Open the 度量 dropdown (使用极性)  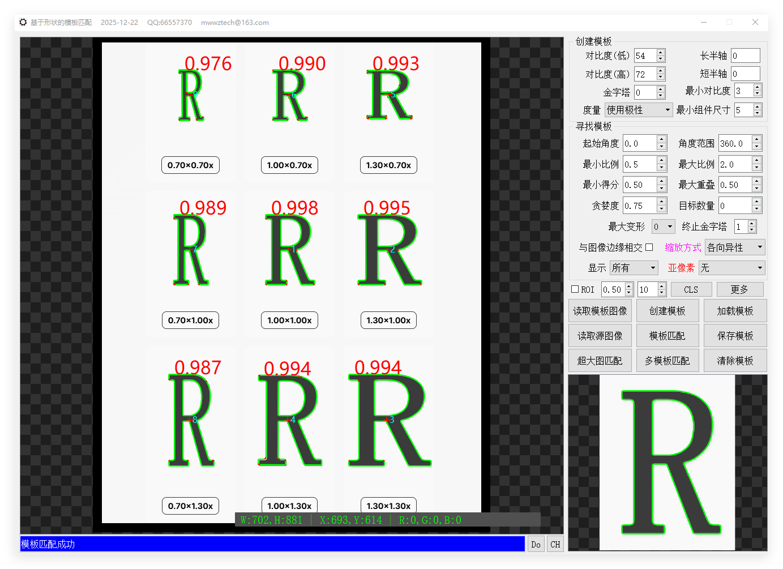coord(638,110)
